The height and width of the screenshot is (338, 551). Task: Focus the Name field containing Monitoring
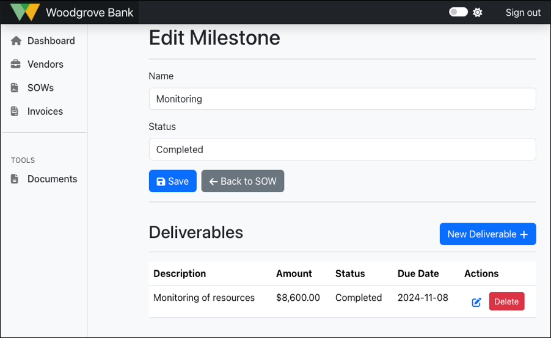pyautogui.click(x=342, y=99)
